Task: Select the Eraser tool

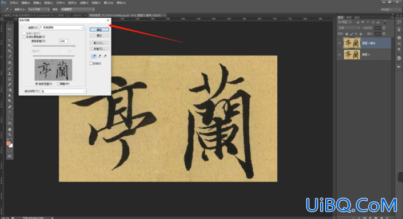Action: 10,84
